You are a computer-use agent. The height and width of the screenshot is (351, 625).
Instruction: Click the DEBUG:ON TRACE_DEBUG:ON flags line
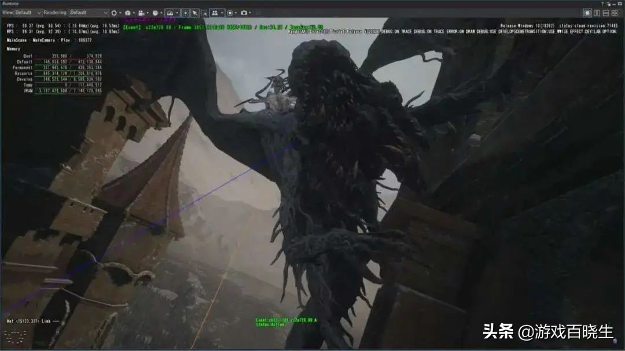point(453,31)
